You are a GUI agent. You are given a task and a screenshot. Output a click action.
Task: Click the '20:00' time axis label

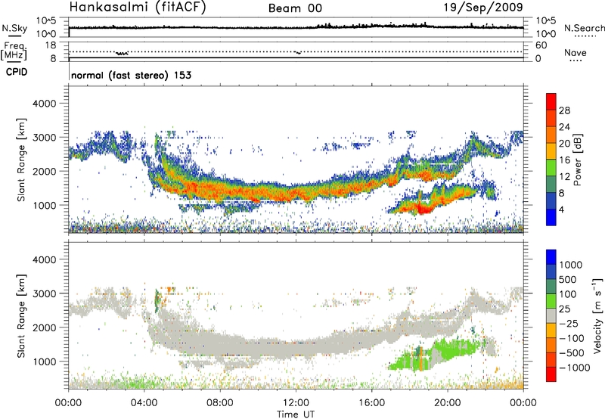coord(448,403)
